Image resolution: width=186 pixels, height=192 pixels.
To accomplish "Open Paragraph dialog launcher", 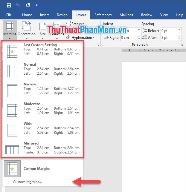I will tap(182, 44).
